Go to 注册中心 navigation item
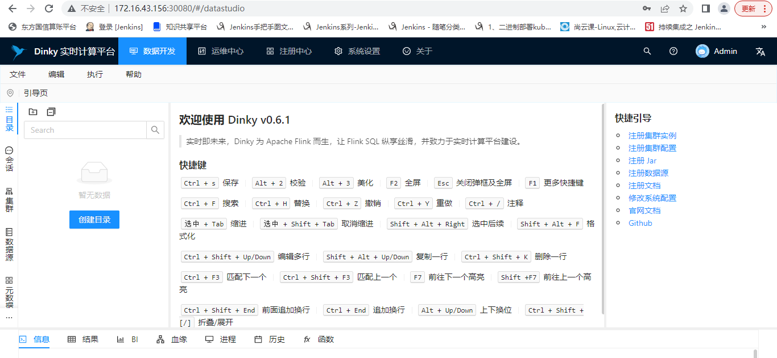 289,51
